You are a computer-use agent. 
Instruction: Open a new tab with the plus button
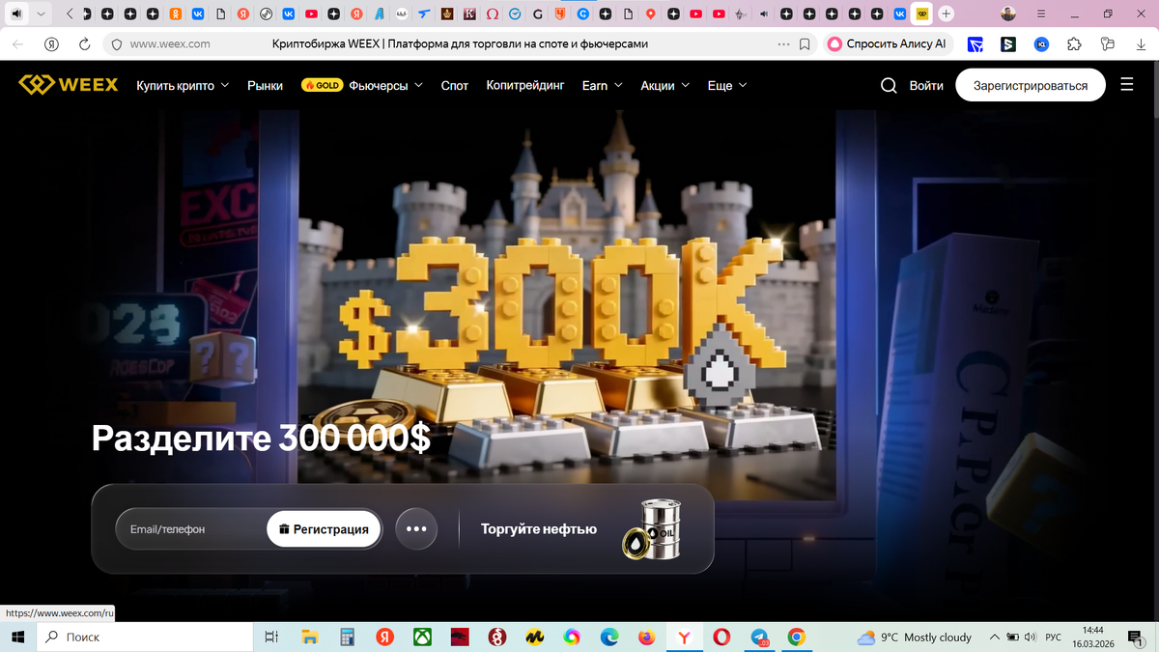click(946, 14)
